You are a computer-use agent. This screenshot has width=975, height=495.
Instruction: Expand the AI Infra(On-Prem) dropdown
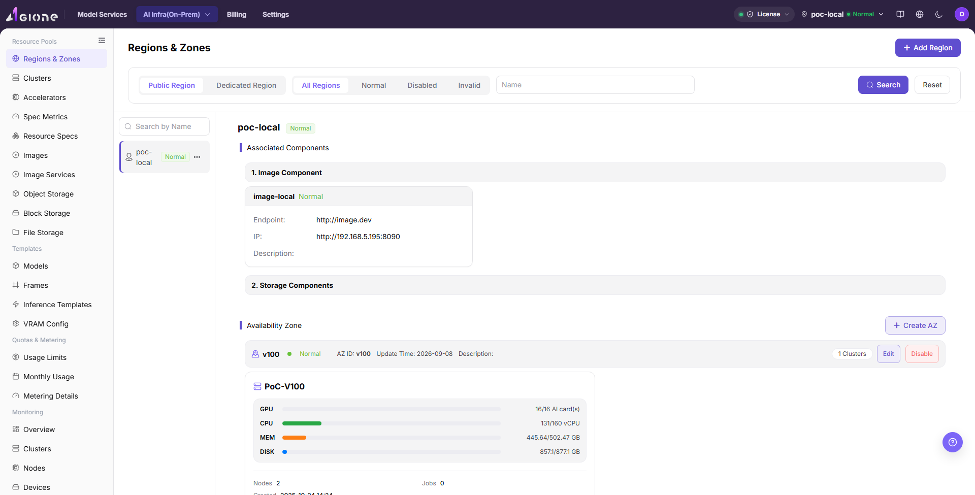click(177, 14)
